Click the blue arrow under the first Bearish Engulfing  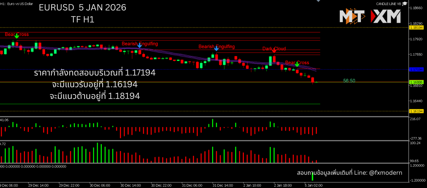click(139, 45)
